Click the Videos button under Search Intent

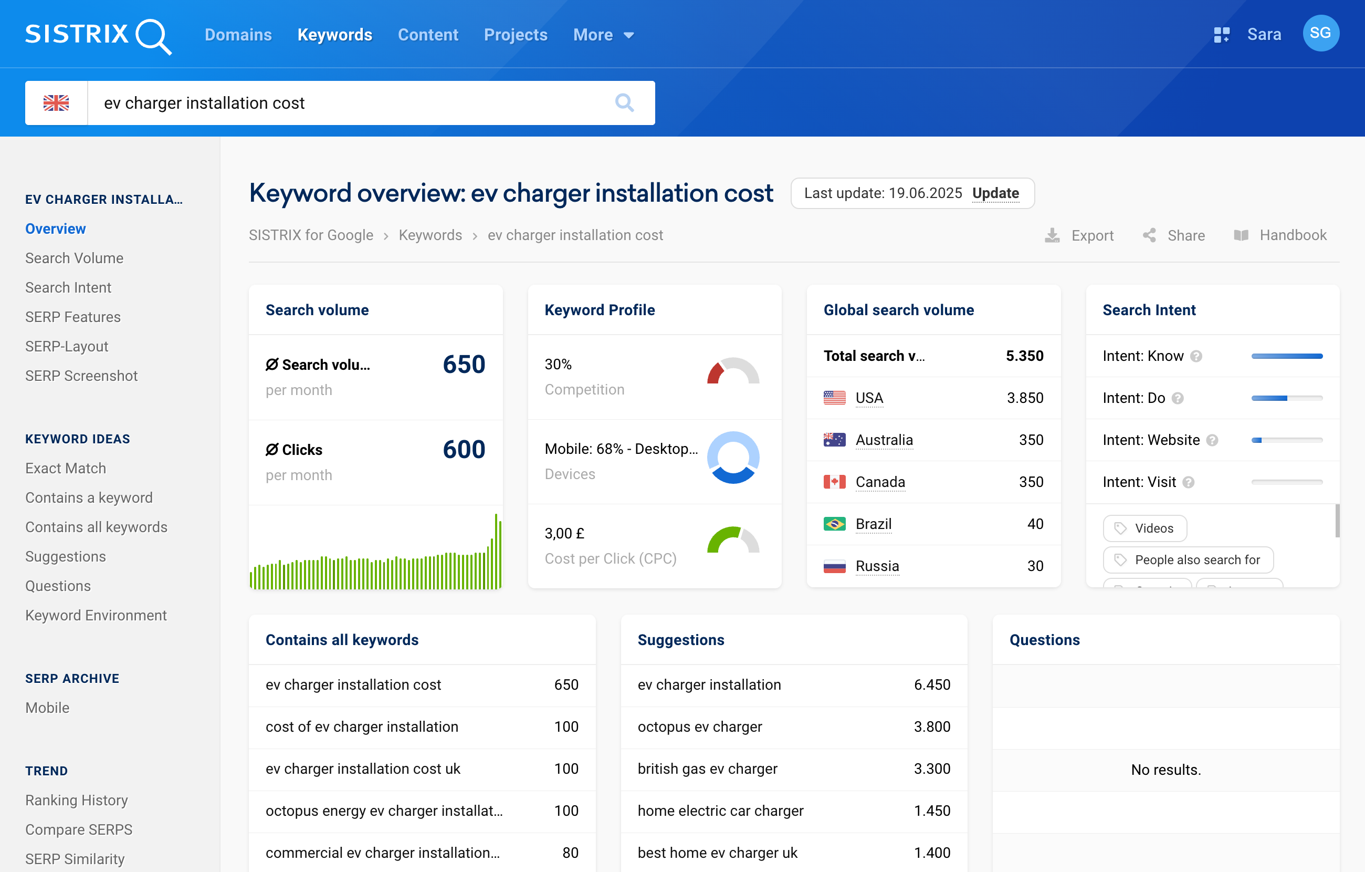coord(1144,528)
